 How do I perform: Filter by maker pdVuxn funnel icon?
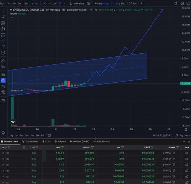pyautogui.click(x=174, y=165)
